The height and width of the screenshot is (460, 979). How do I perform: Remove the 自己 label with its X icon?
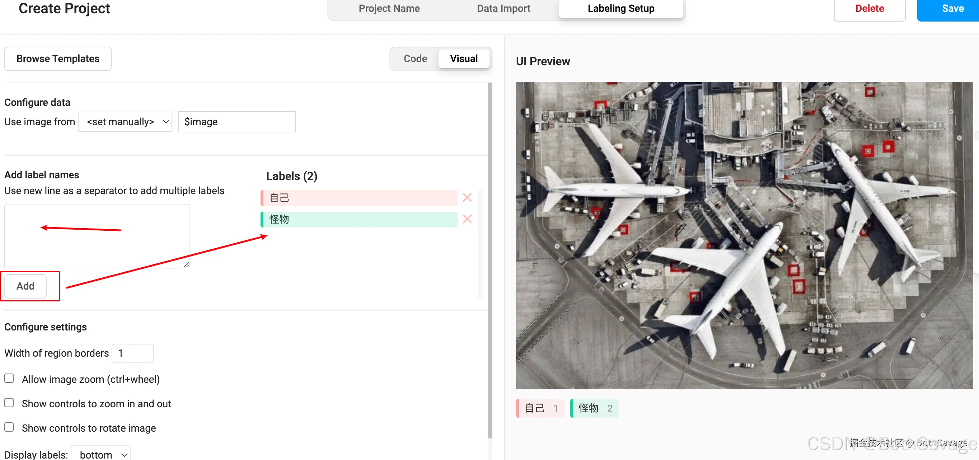pos(467,197)
